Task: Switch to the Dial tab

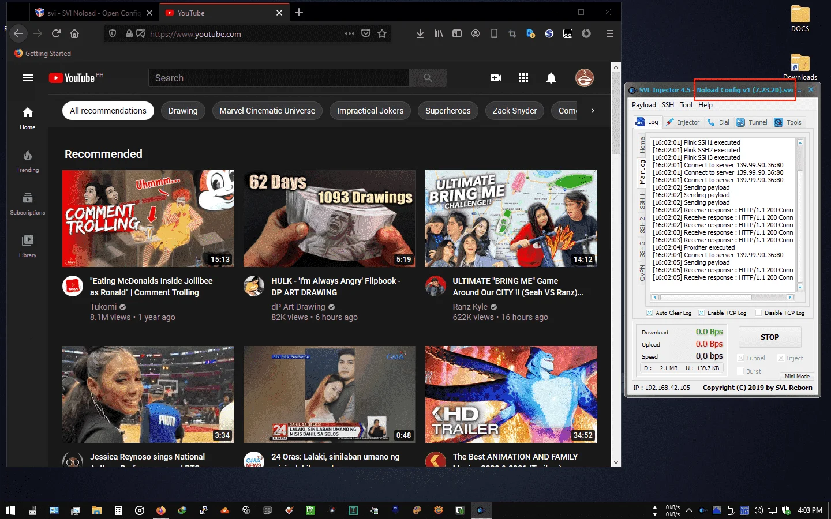Action: click(718, 122)
